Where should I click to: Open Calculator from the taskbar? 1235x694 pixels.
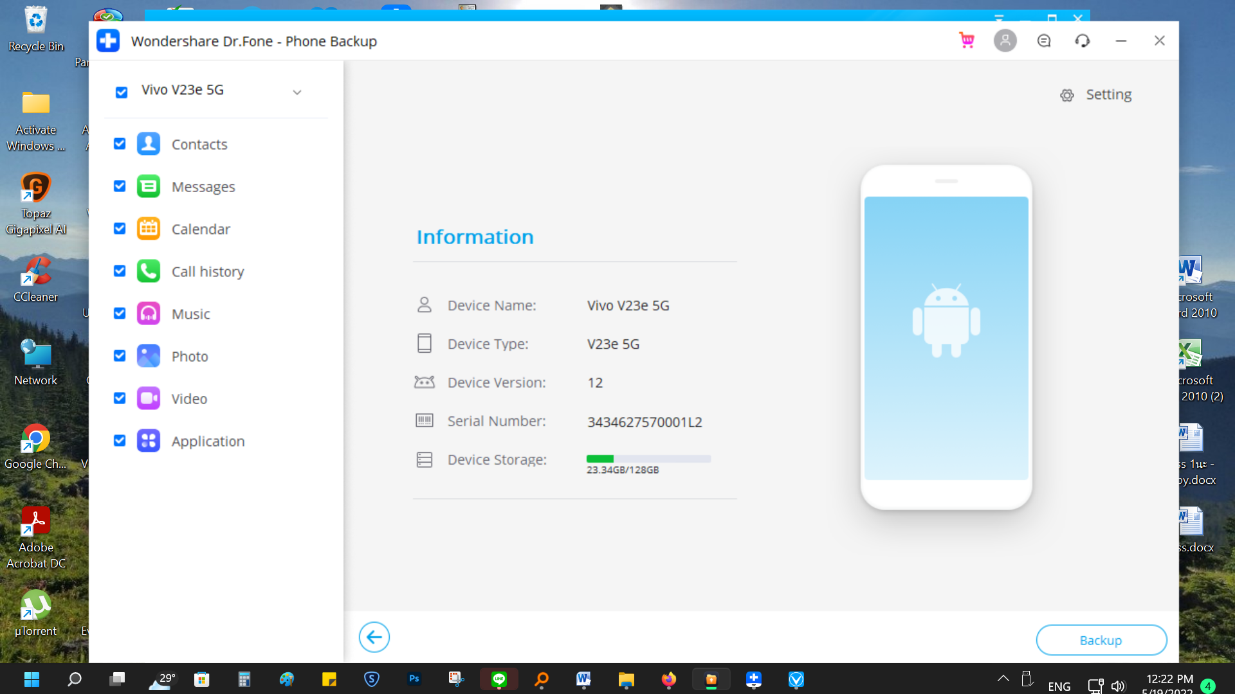(x=244, y=679)
